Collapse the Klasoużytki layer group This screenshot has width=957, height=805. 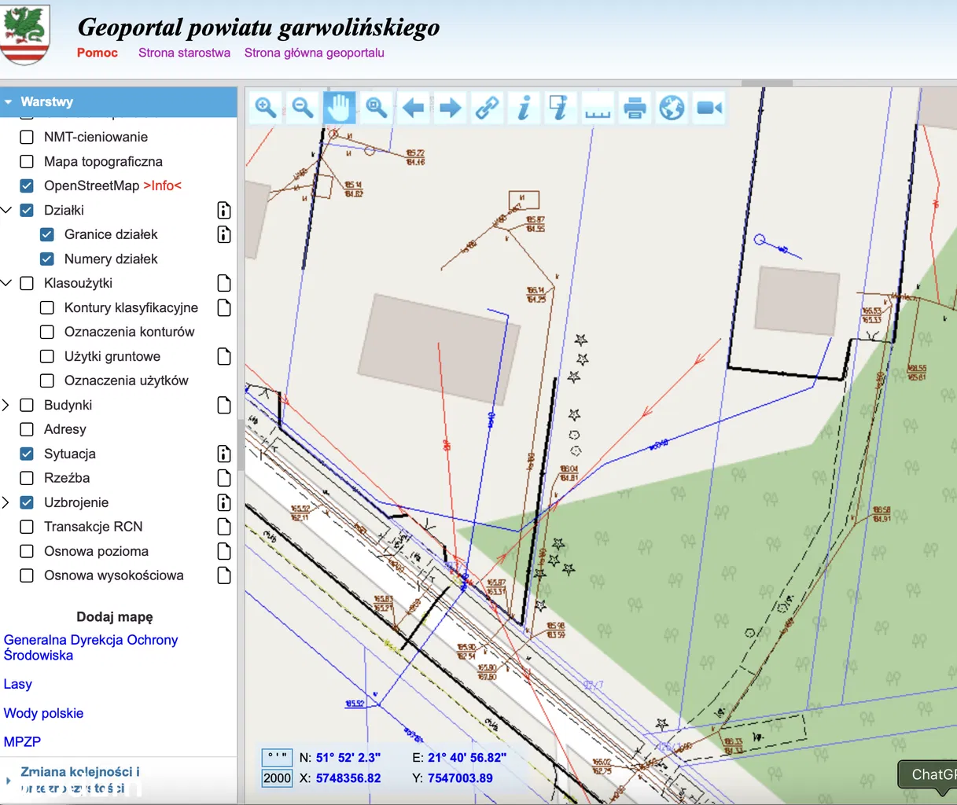(6, 283)
